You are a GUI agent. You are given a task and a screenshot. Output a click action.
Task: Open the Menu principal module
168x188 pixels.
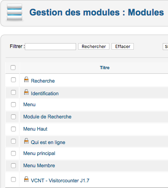click(39, 153)
